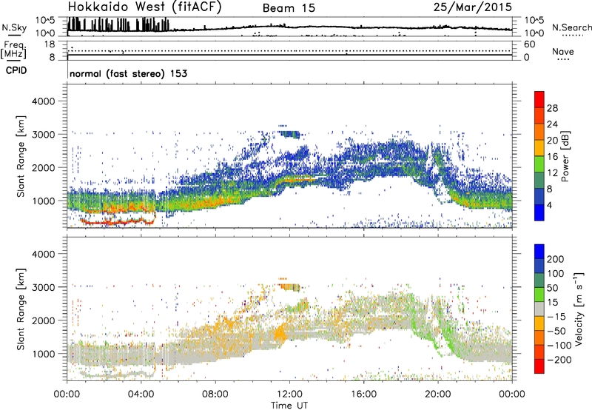Viewport: 592px width, 410px height.
Task: Select the "Beam 15" label
Action: 289,8
